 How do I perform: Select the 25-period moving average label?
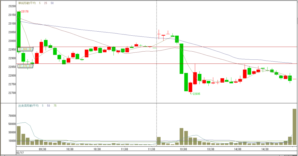pos(46,3)
